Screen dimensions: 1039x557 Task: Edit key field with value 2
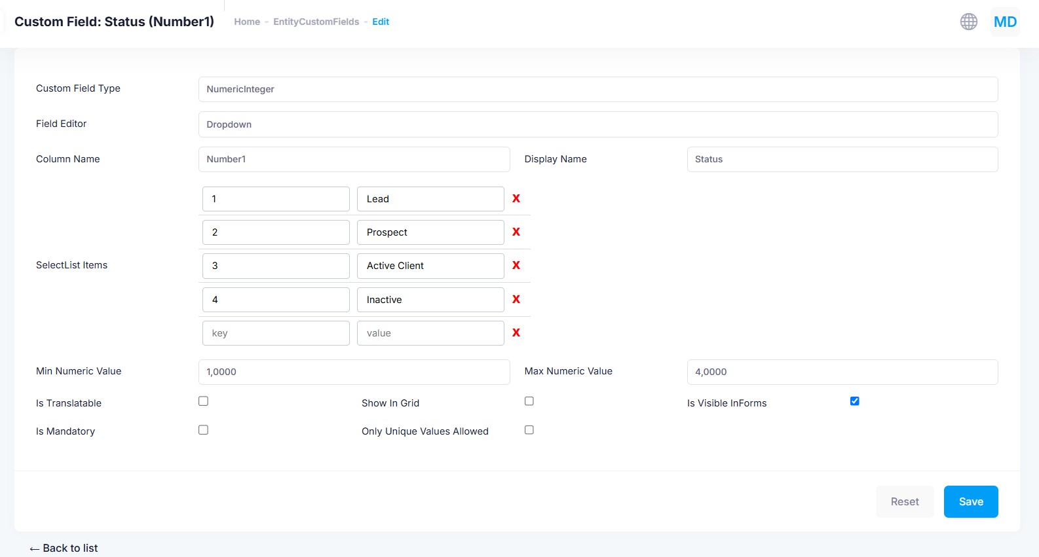coord(276,232)
